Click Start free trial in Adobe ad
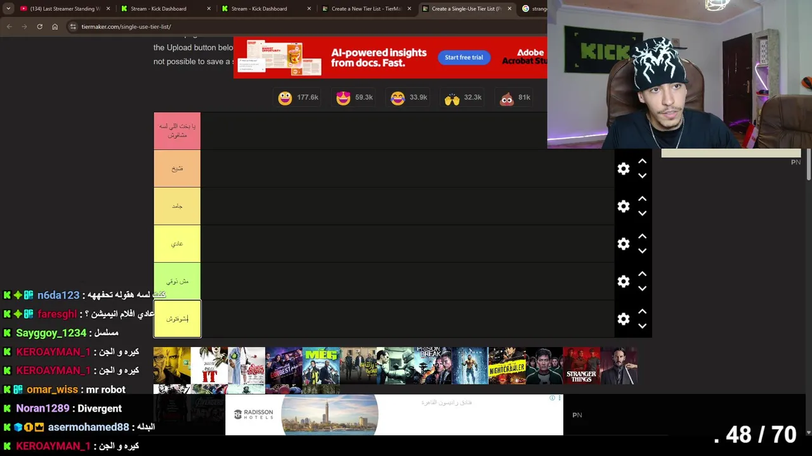The height and width of the screenshot is (456, 812). click(x=464, y=57)
